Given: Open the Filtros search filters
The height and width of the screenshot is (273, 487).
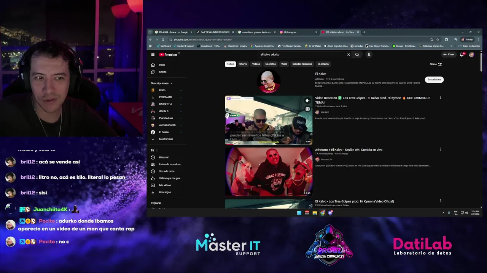Looking at the screenshot, I should tap(436, 64).
